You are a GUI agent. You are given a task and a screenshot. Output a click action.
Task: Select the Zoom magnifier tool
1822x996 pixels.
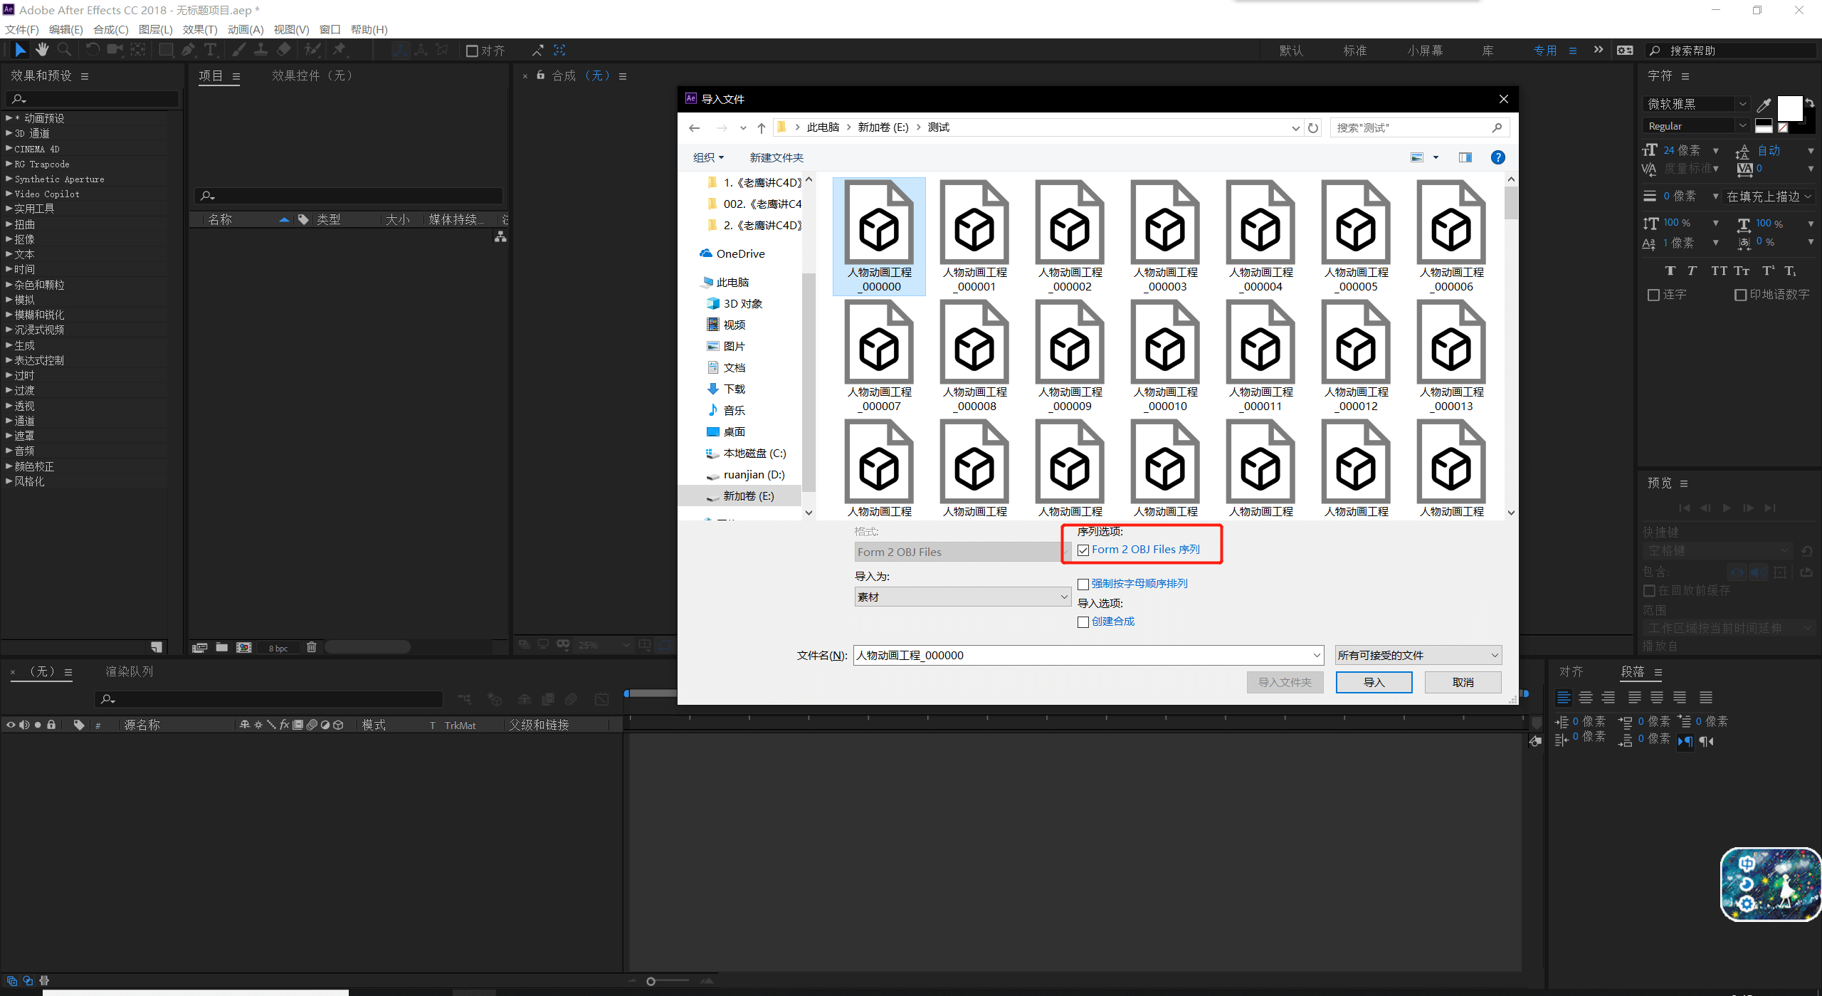click(64, 50)
